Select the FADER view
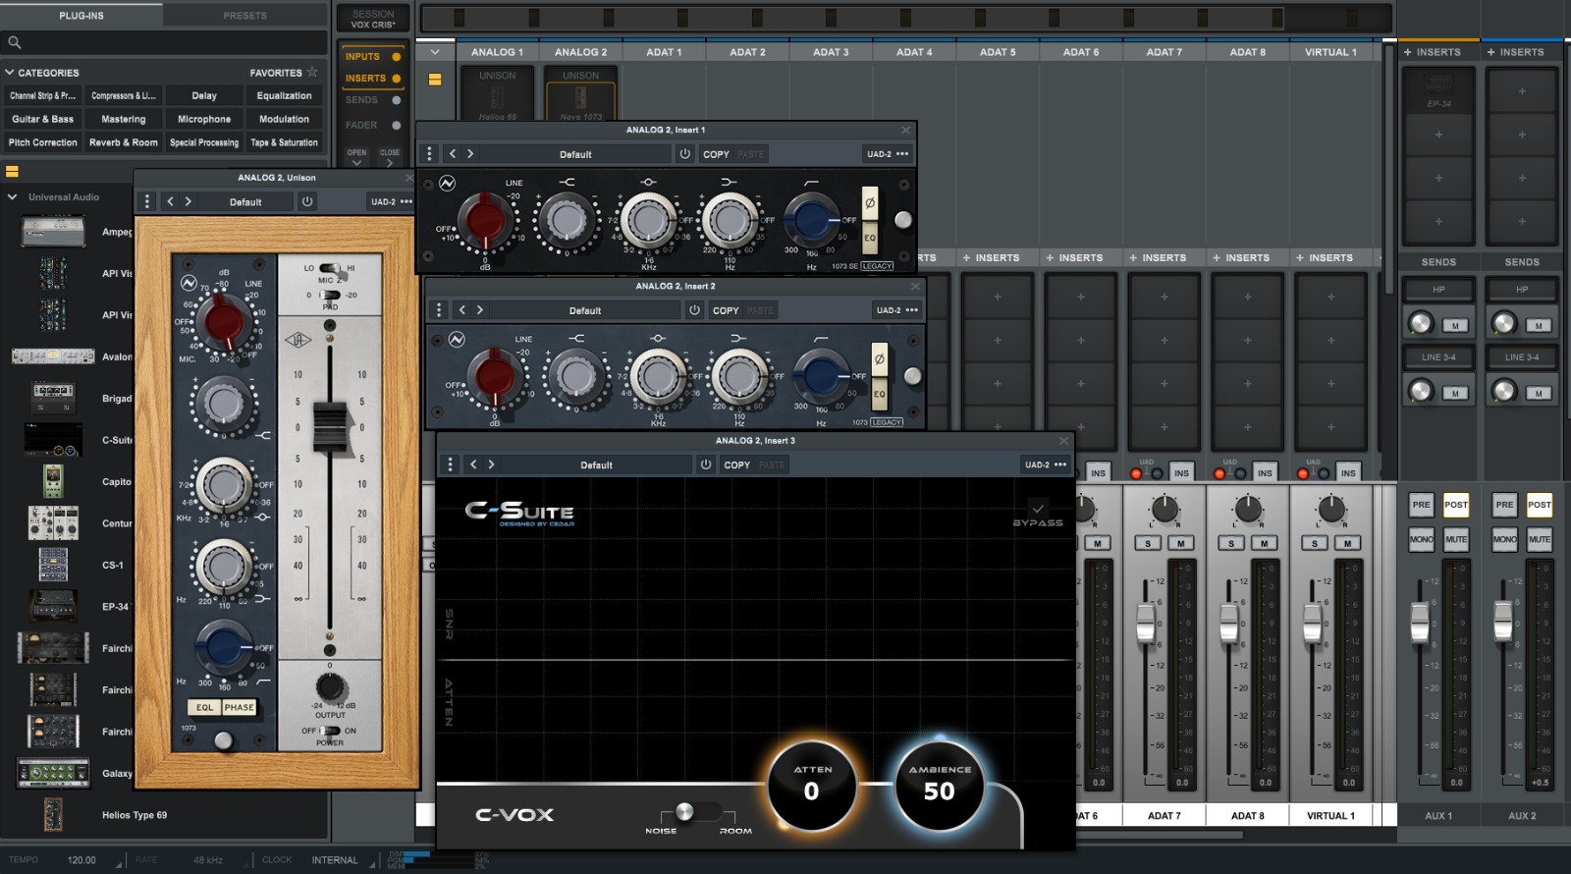Screen dimensions: 1571x874 [372, 126]
